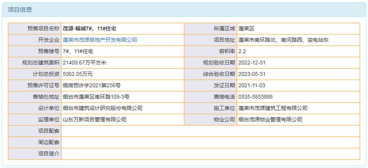
Task: Select address 烟台市蓬莱区南环路109-3号
Action: click(x=96, y=97)
